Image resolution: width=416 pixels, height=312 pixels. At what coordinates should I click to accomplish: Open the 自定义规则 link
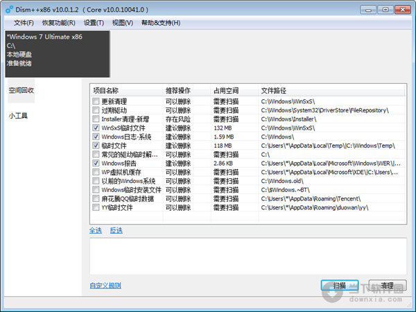click(105, 286)
